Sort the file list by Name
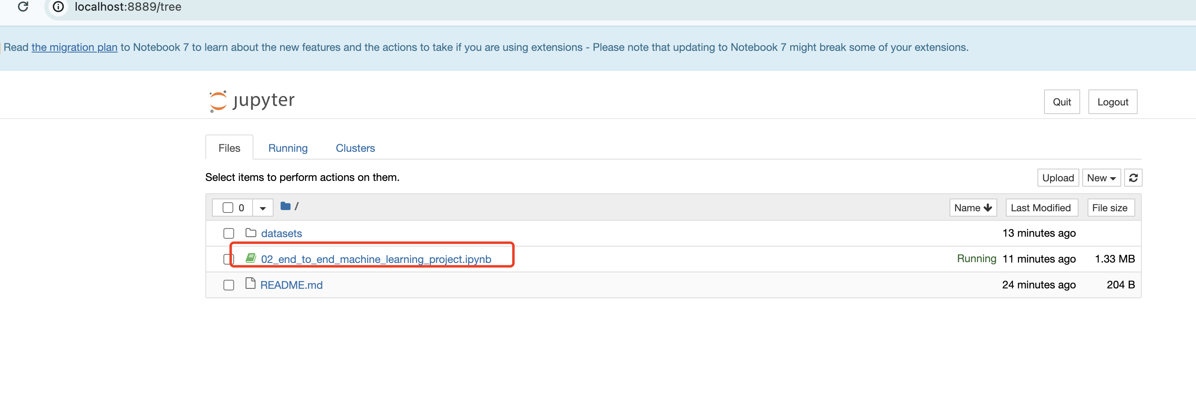 (x=973, y=208)
